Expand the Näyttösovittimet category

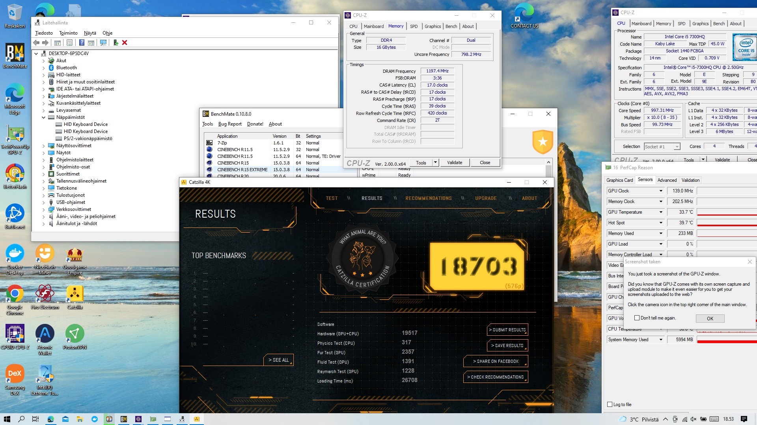point(43,146)
